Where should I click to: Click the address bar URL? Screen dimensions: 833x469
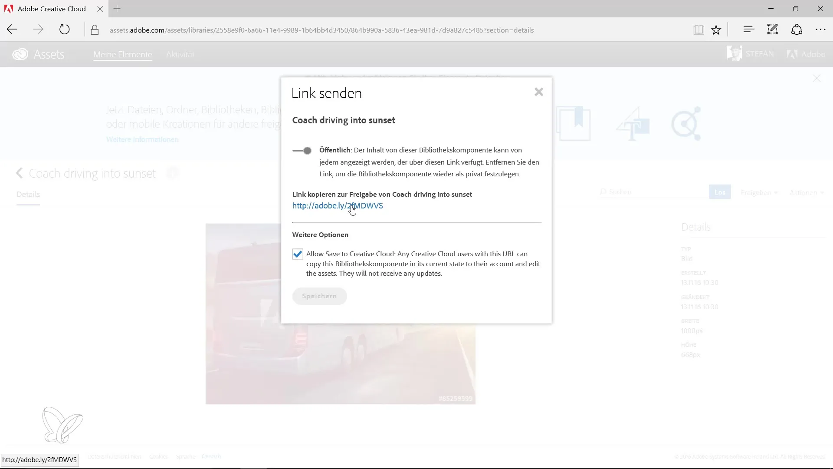[321, 30]
